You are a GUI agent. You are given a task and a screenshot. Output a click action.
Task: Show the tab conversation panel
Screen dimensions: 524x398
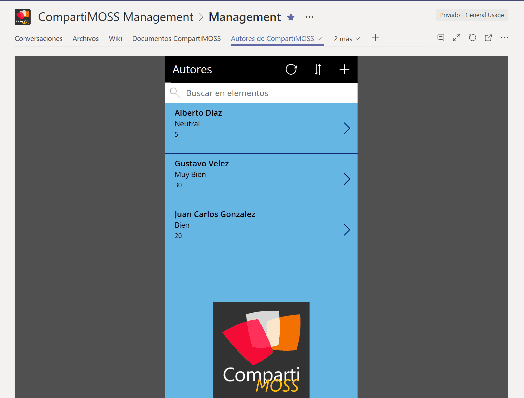[x=441, y=38]
